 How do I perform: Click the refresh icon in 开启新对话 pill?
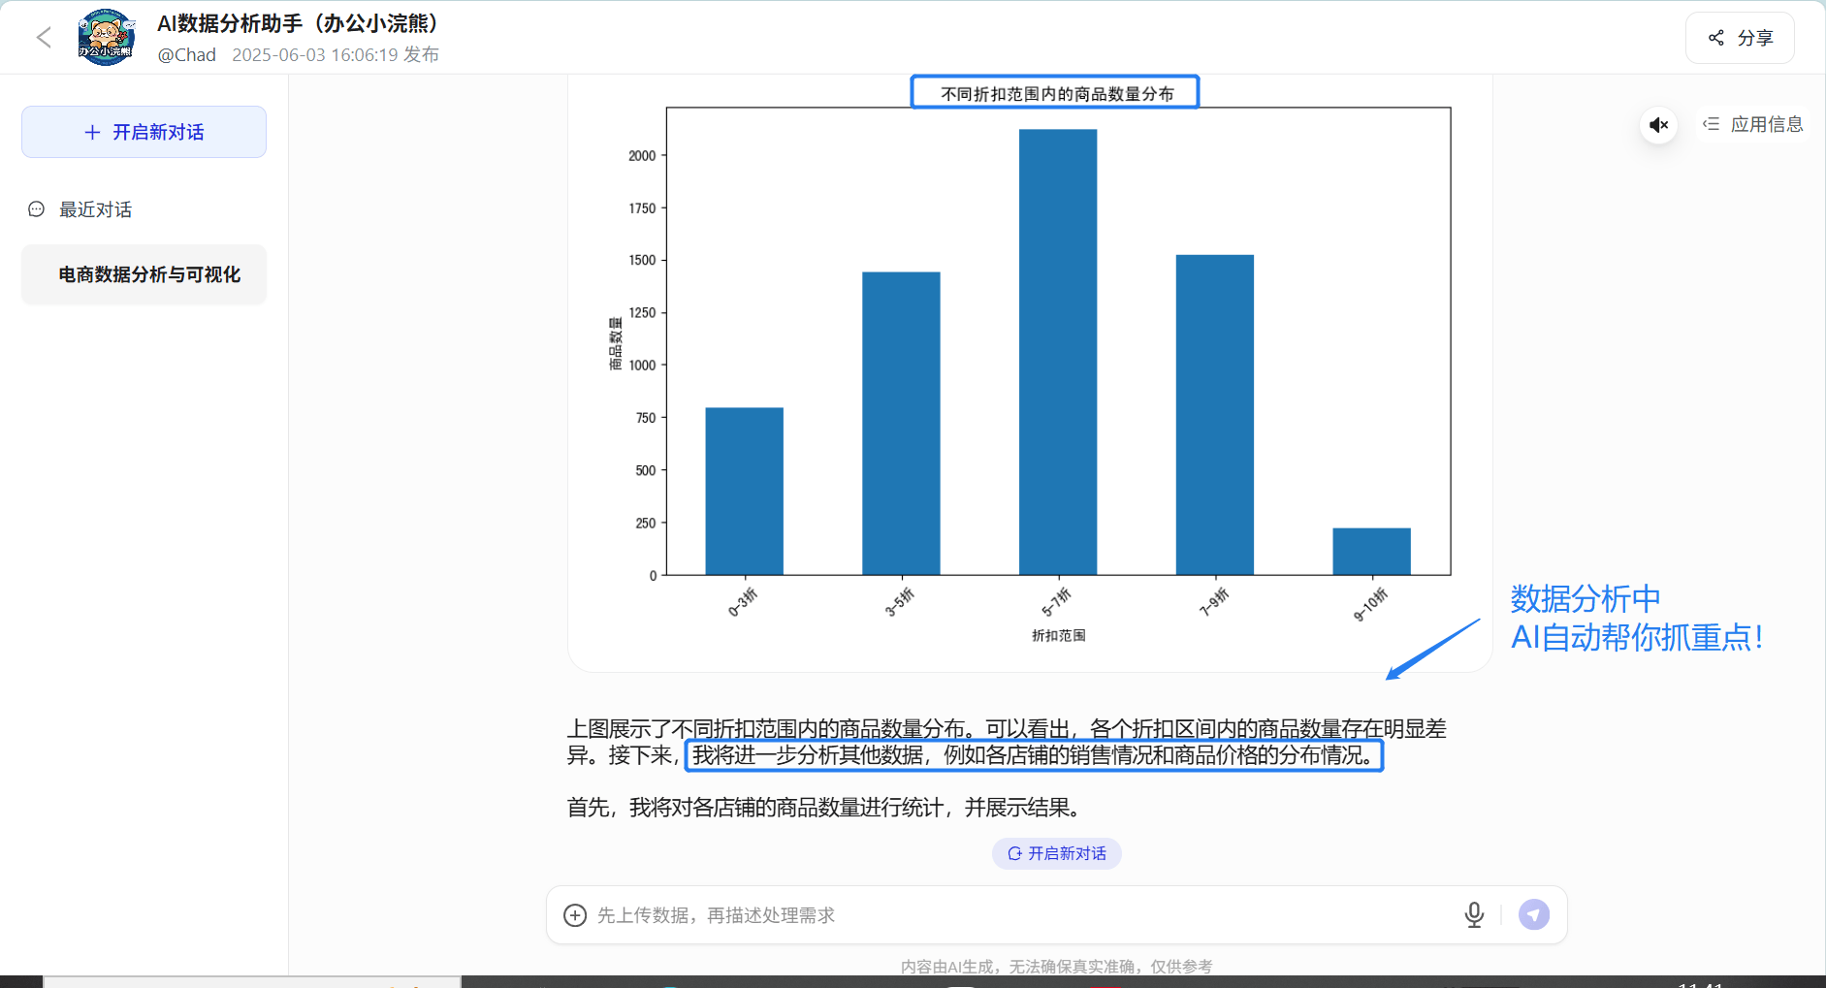[x=1014, y=853]
